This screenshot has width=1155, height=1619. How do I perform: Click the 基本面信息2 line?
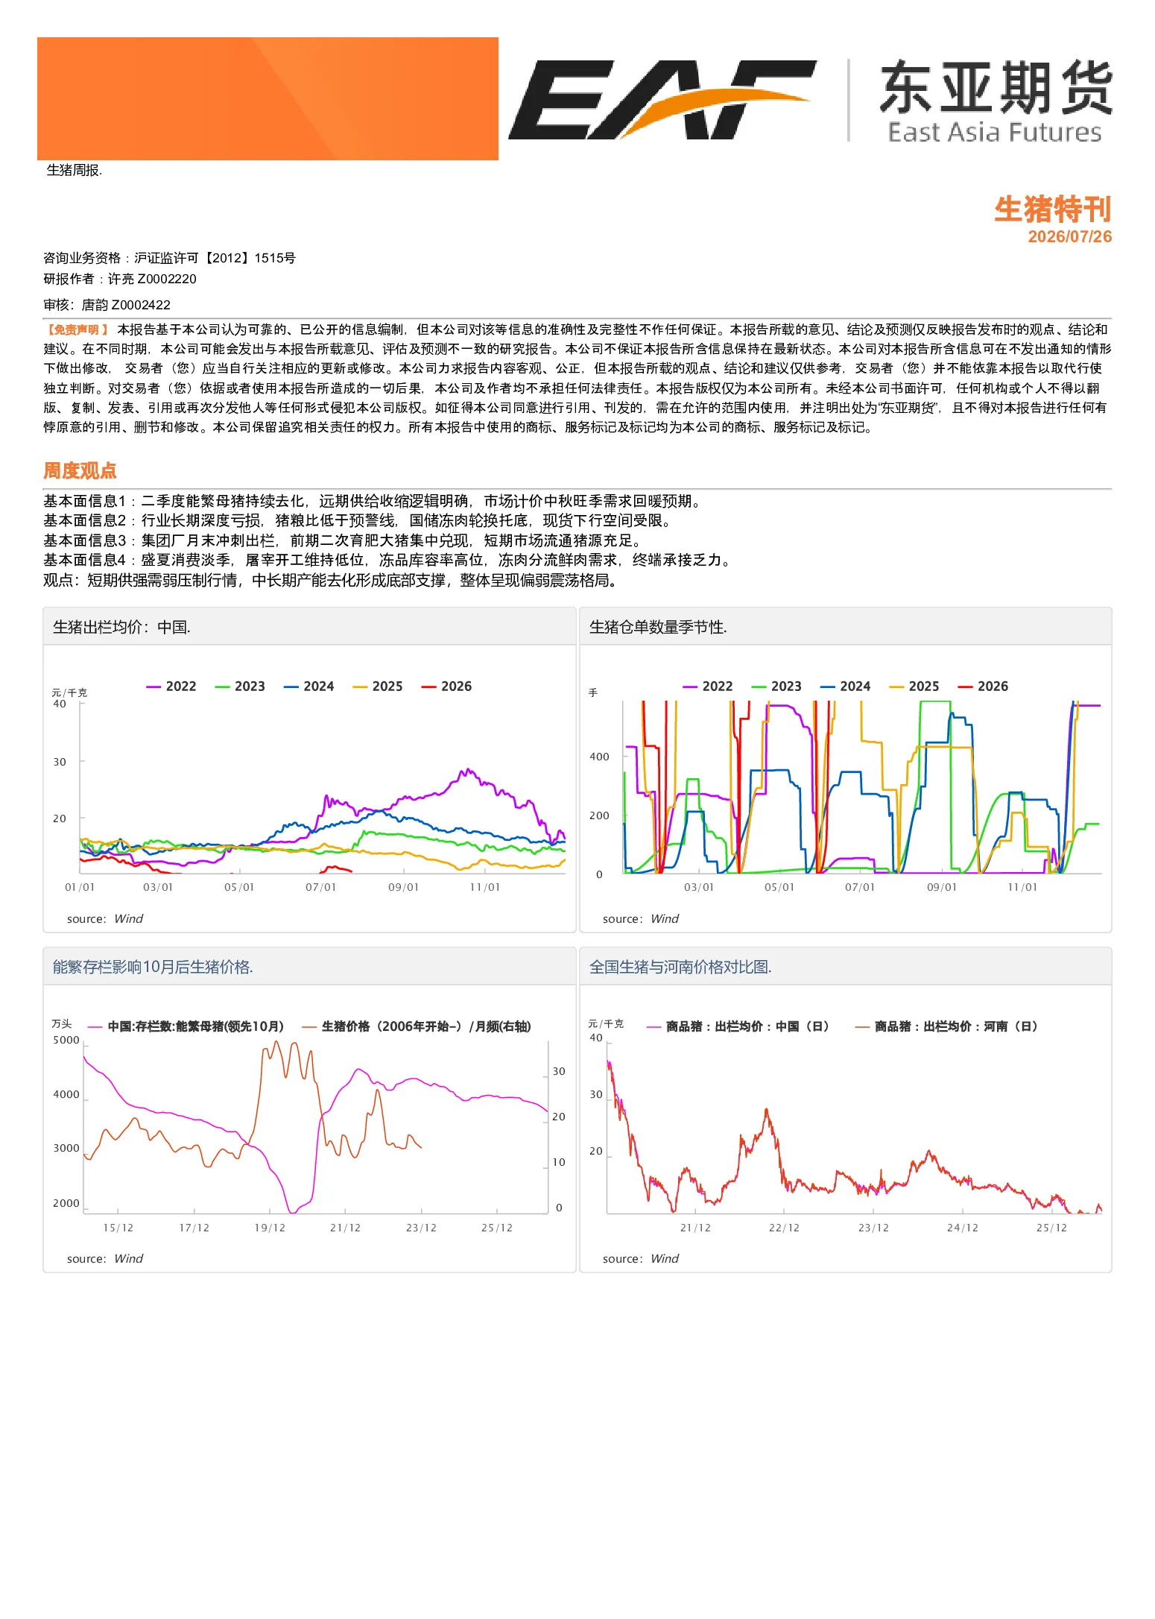coord(358,520)
